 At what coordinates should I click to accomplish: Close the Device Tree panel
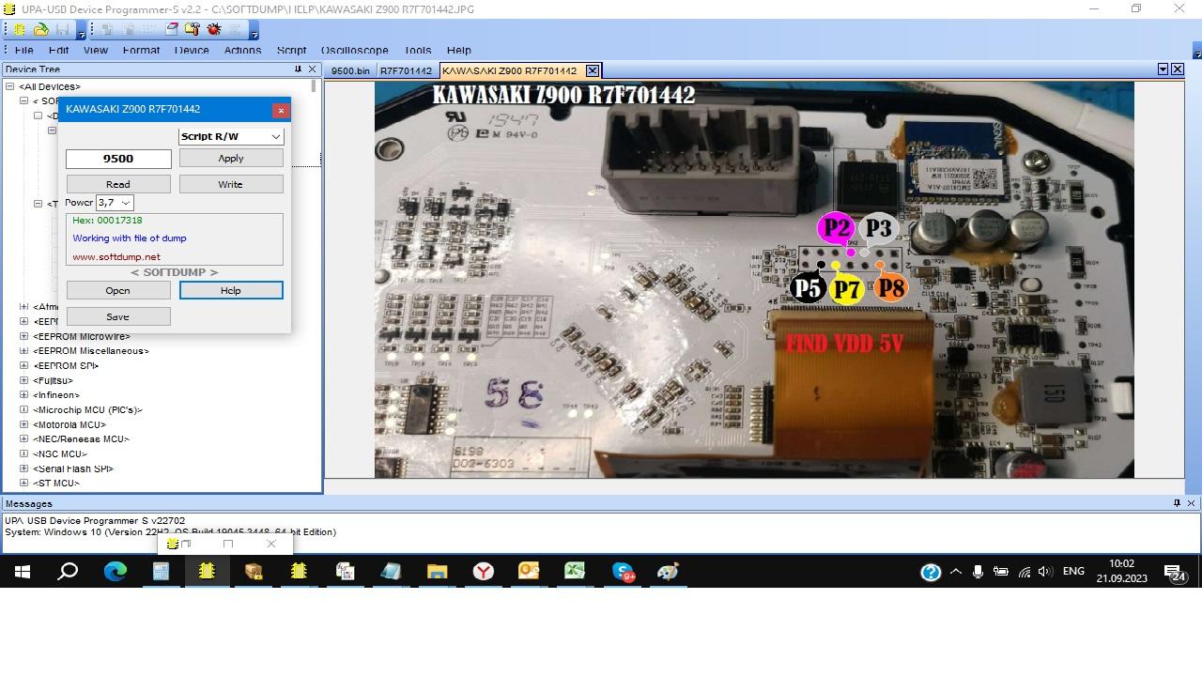coord(313,69)
